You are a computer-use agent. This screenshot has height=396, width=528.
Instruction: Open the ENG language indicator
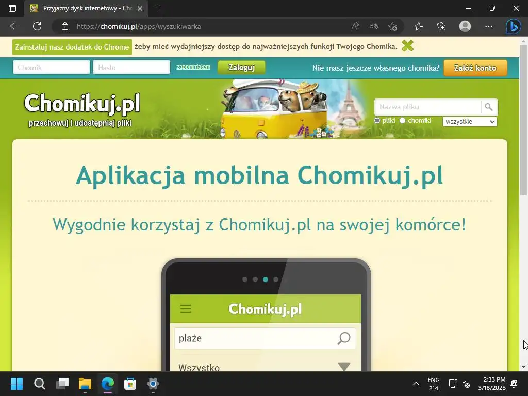[433, 384]
